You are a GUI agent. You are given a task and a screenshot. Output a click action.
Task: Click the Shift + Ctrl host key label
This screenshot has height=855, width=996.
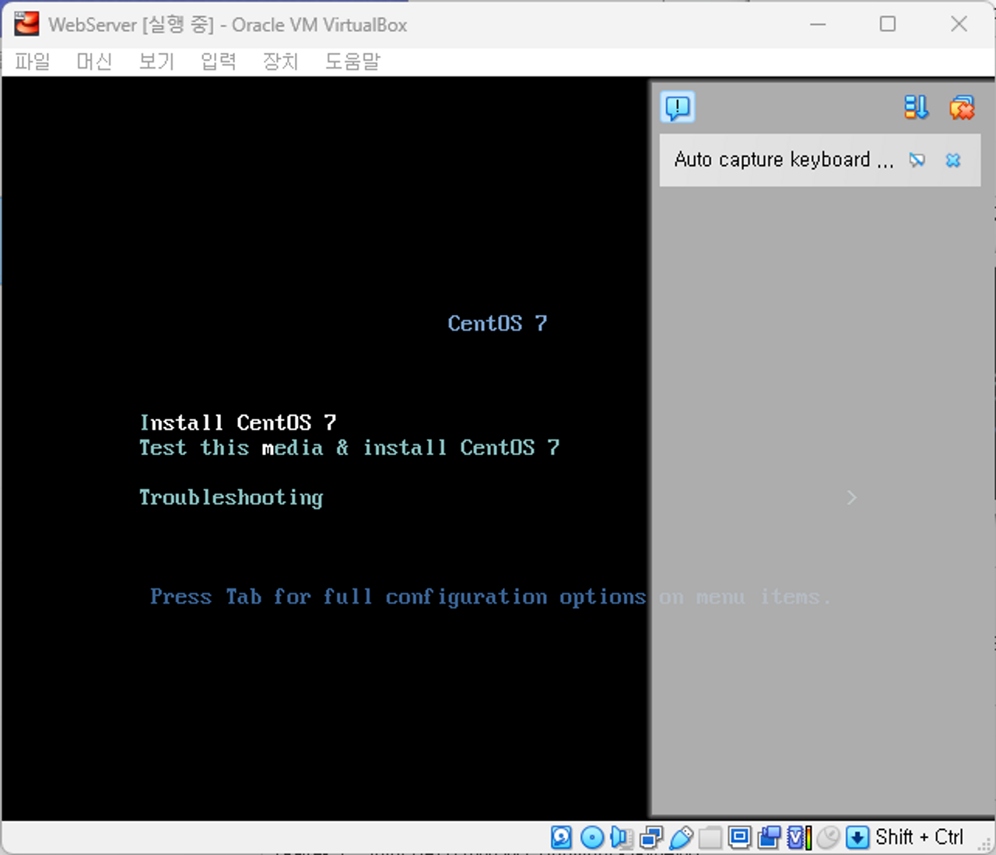[x=919, y=837]
